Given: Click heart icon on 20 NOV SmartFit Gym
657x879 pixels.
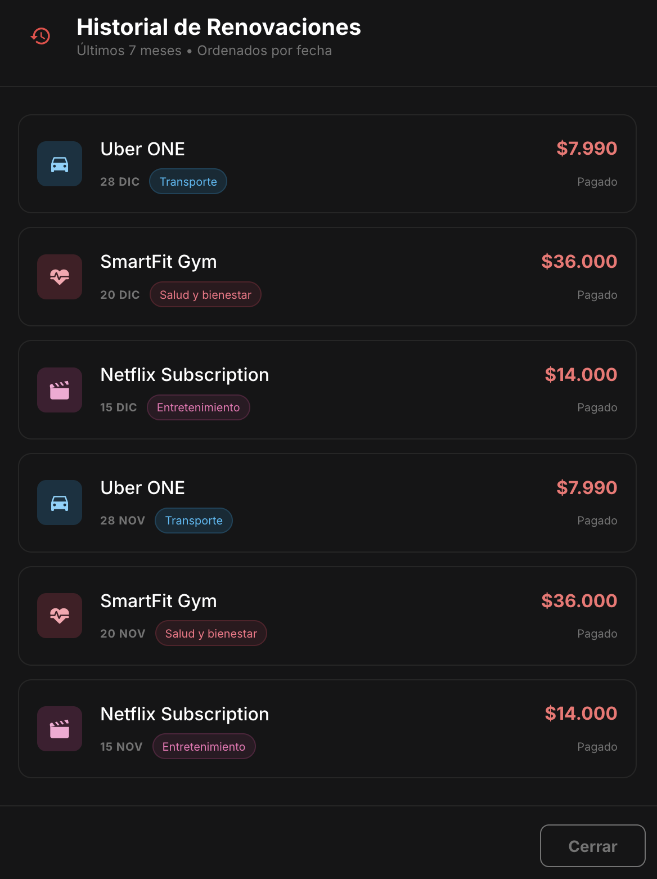Looking at the screenshot, I should point(60,616).
